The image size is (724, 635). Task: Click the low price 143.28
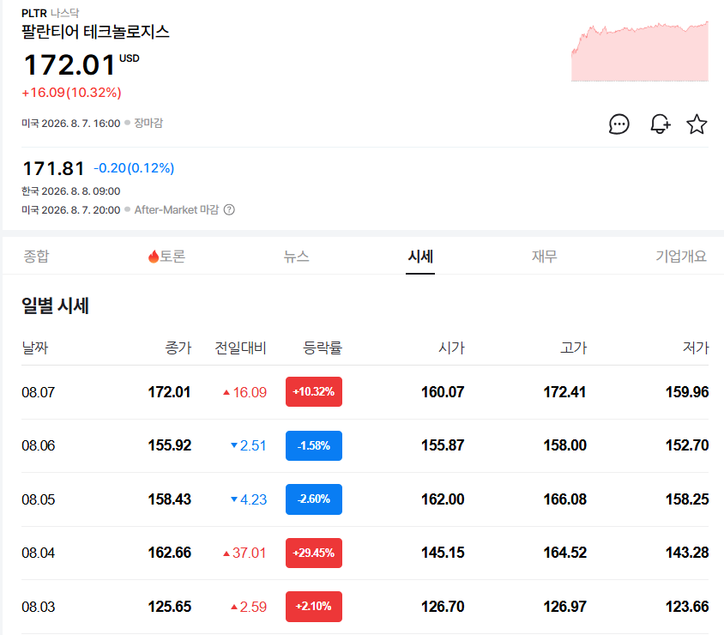click(687, 553)
